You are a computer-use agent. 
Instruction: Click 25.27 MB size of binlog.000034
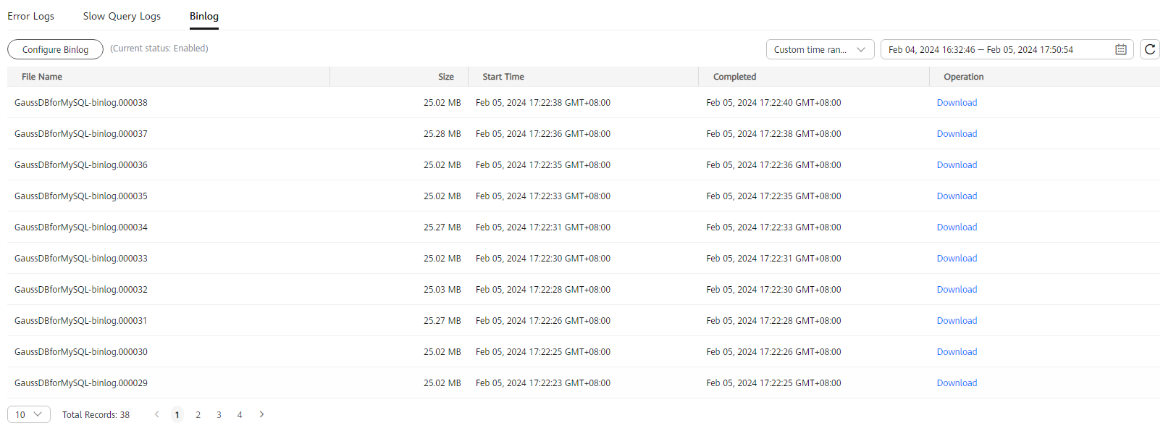[442, 227]
